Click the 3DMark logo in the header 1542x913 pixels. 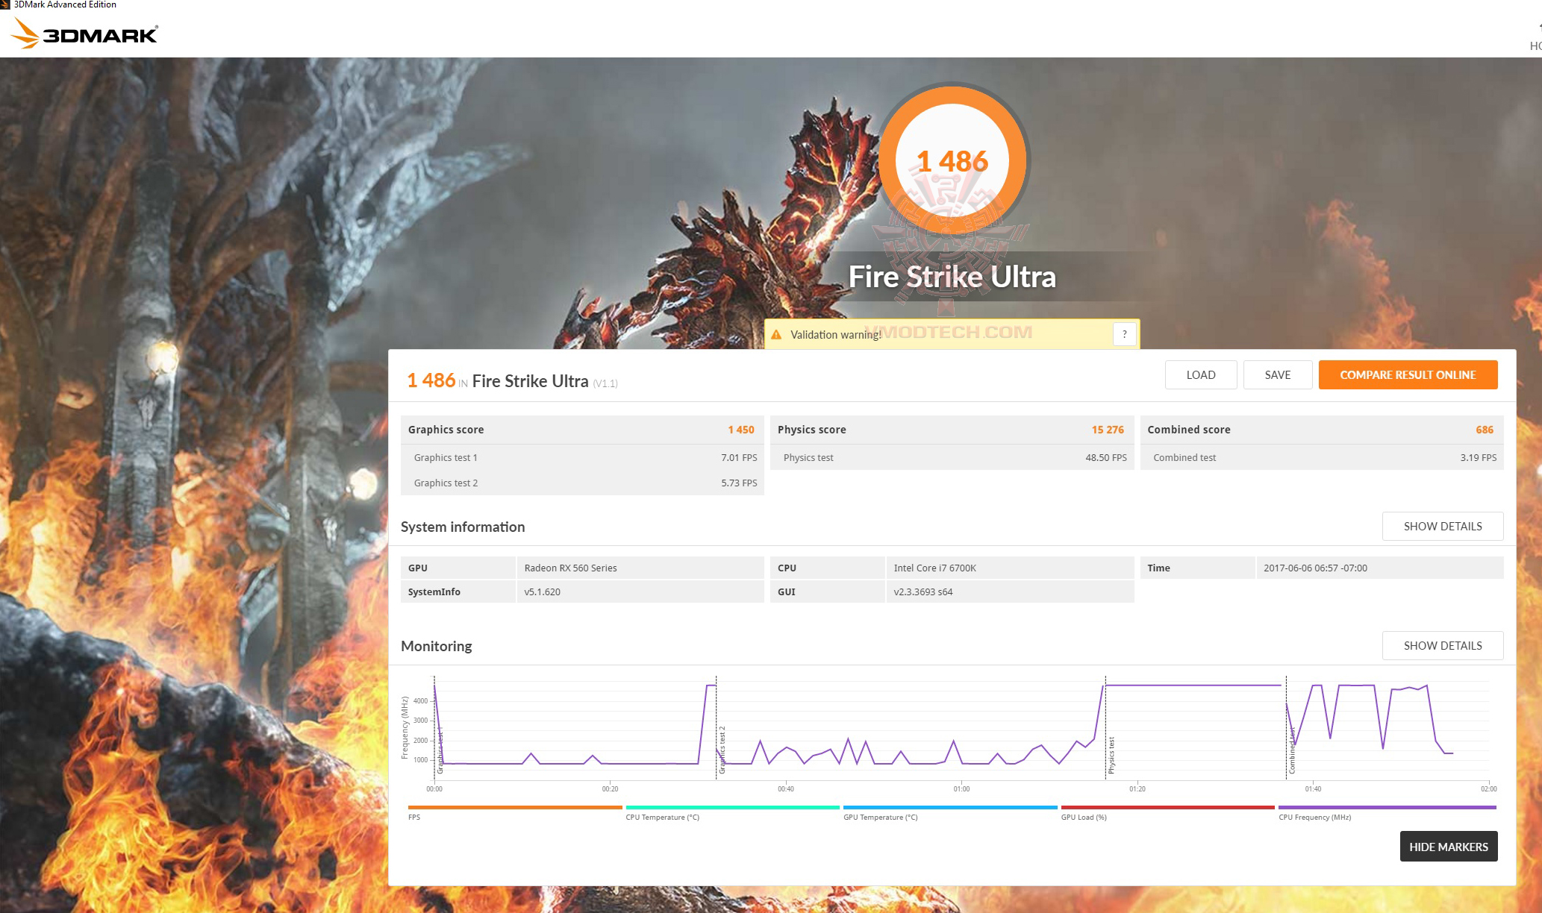click(84, 33)
